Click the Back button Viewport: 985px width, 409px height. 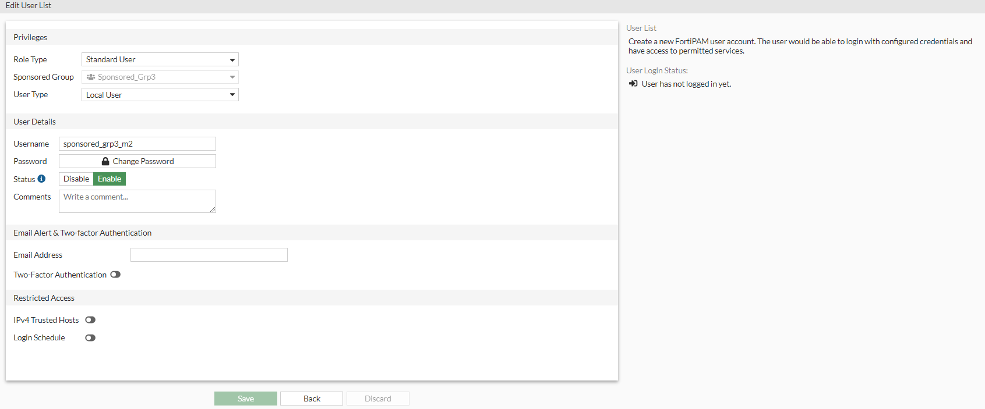pos(312,399)
